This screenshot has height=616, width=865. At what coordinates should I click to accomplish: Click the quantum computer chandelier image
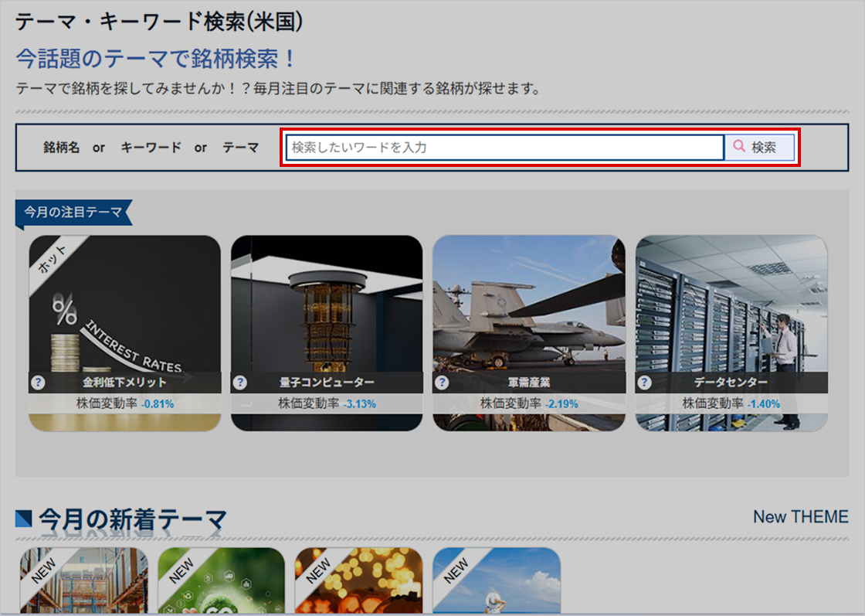tap(327, 309)
